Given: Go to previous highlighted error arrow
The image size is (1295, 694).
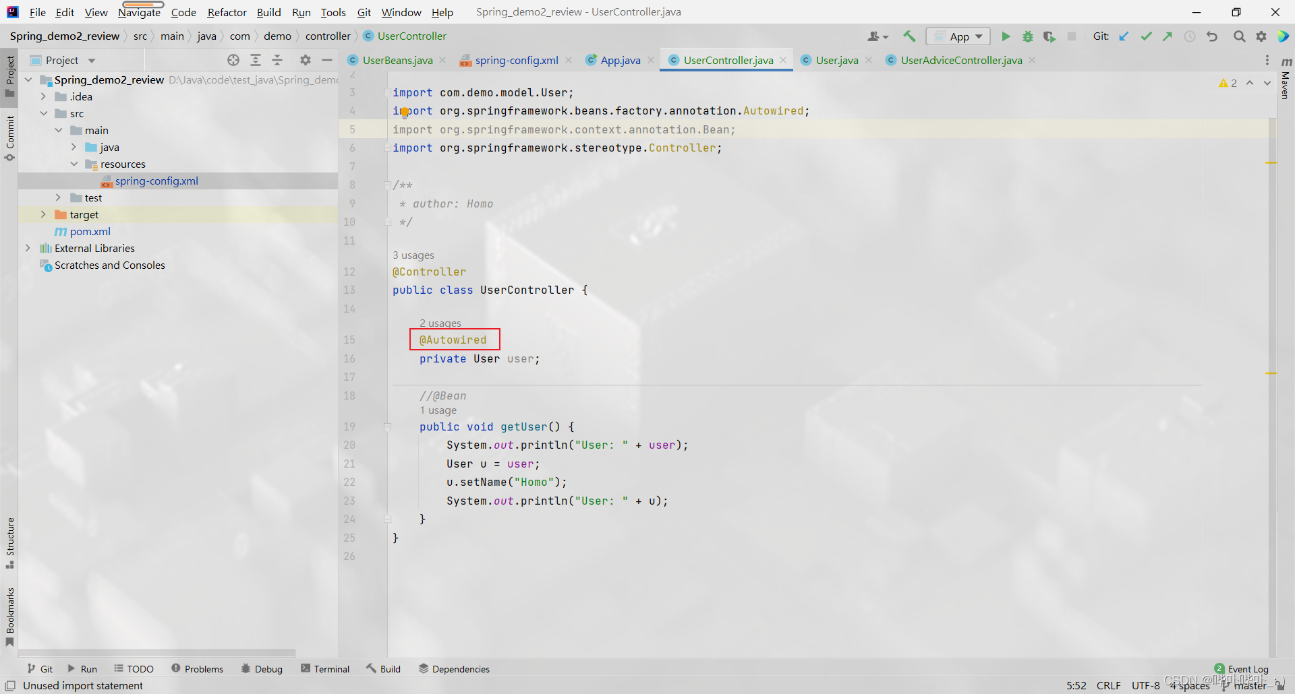Looking at the screenshot, I should (x=1250, y=83).
